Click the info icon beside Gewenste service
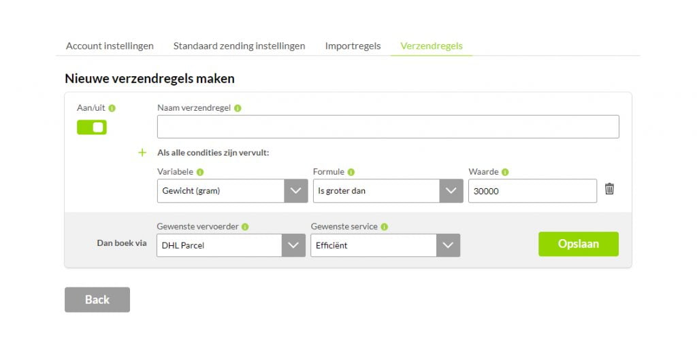The image size is (697, 356). click(385, 227)
